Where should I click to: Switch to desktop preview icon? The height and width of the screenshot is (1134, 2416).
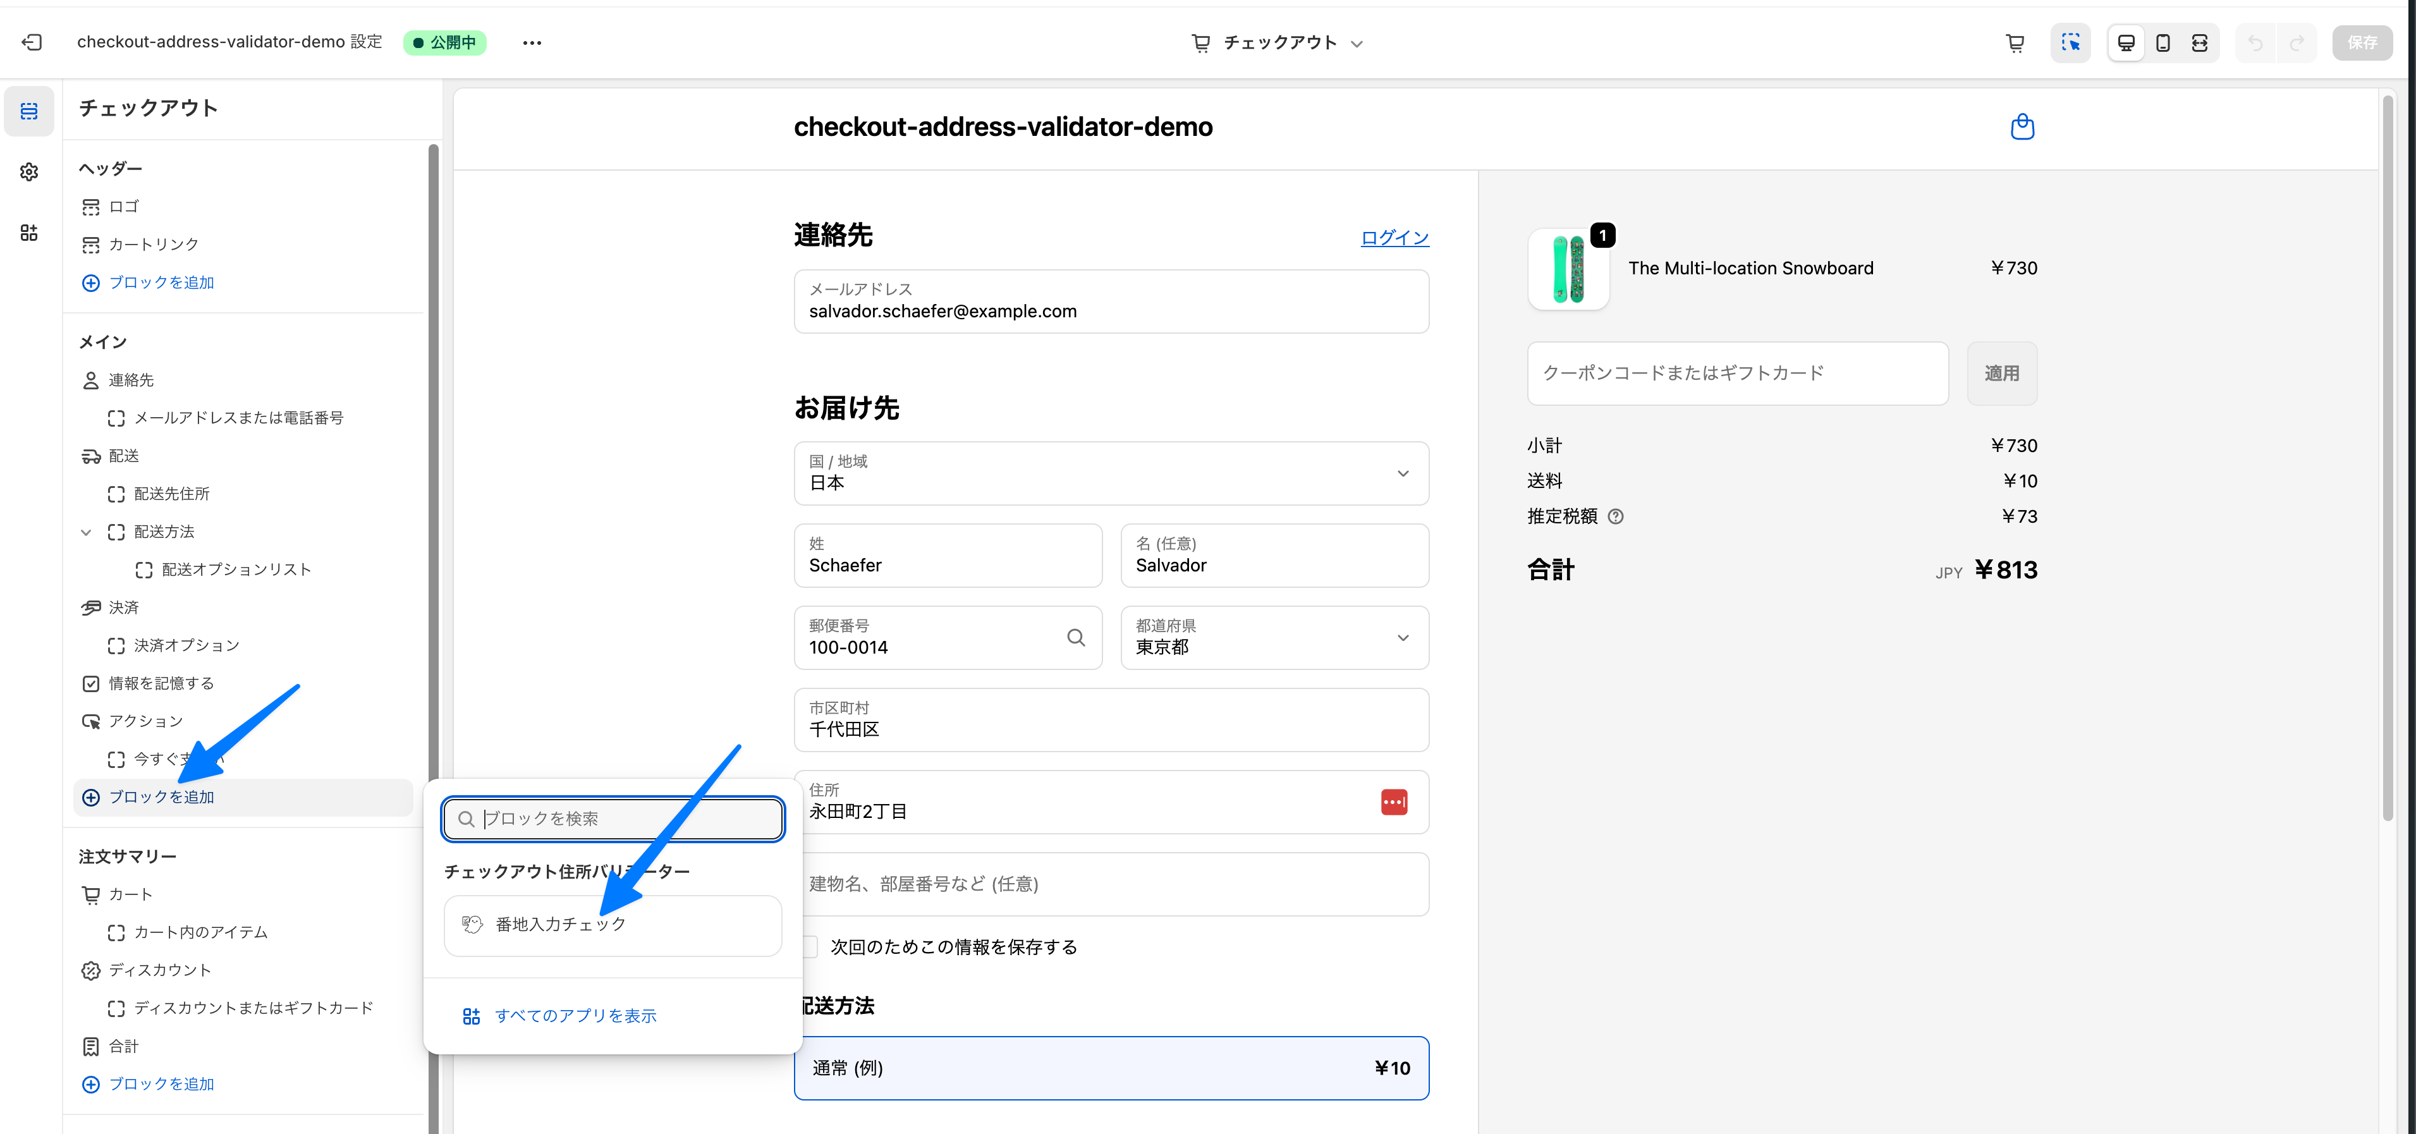click(2126, 42)
